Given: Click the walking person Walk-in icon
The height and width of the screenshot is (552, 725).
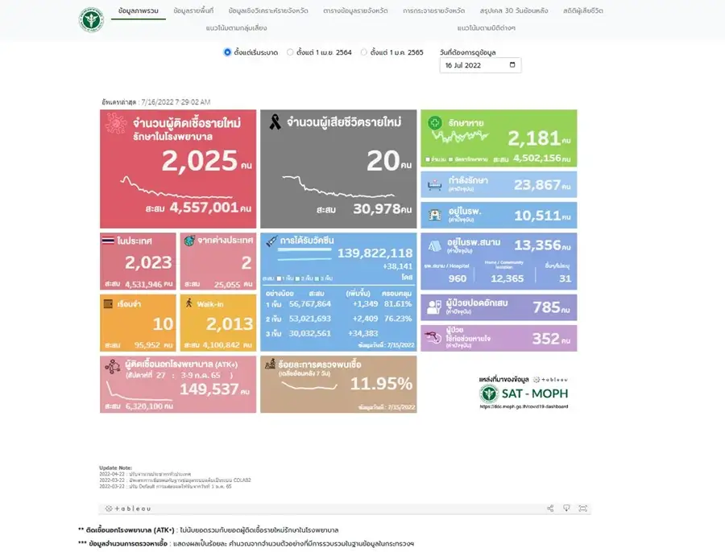Looking at the screenshot, I should 189,303.
